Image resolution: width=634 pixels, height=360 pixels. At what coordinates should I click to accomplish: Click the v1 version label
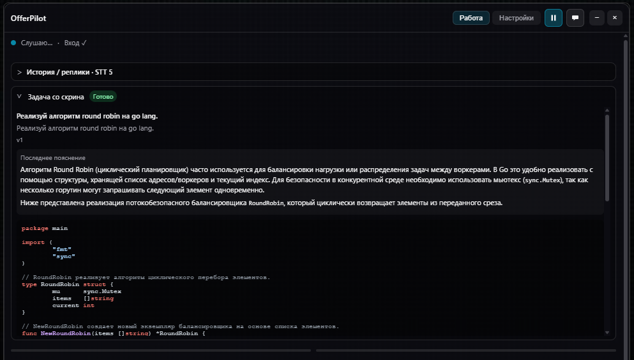(19, 140)
